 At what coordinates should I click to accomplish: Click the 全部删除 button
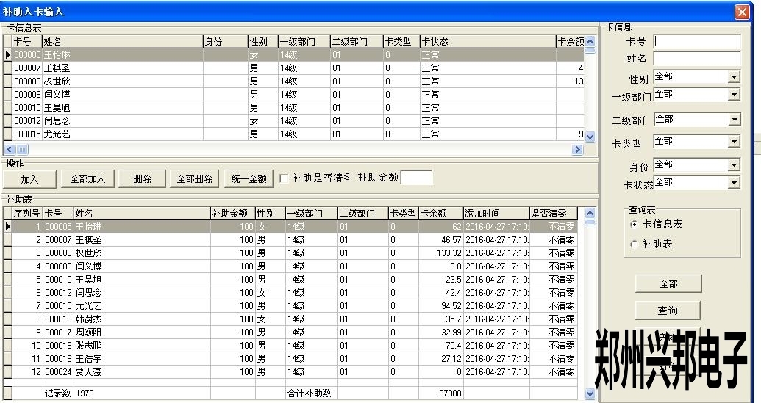(x=194, y=178)
